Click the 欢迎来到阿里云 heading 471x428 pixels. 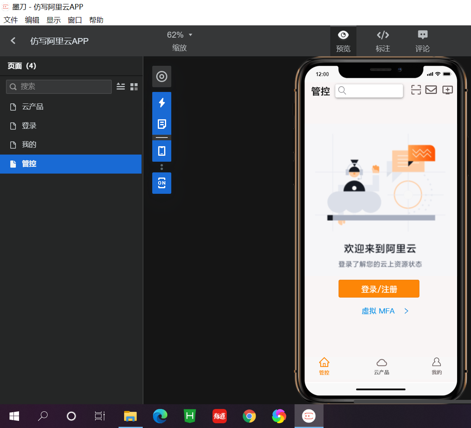coord(380,249)
